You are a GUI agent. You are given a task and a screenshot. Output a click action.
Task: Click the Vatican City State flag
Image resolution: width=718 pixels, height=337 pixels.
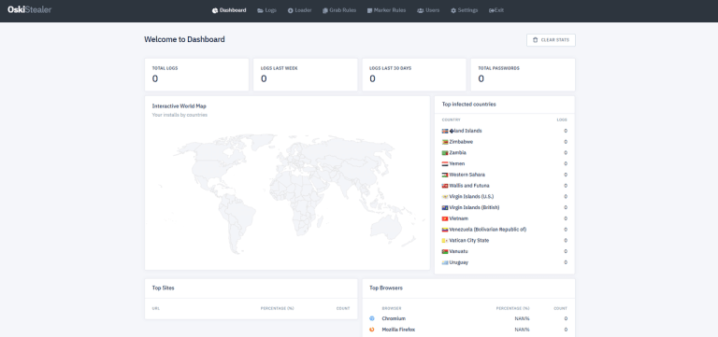click(445, 241)
